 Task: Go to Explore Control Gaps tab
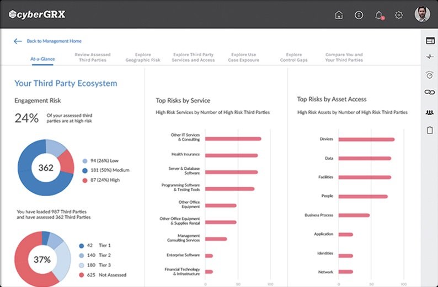[294, 57]
